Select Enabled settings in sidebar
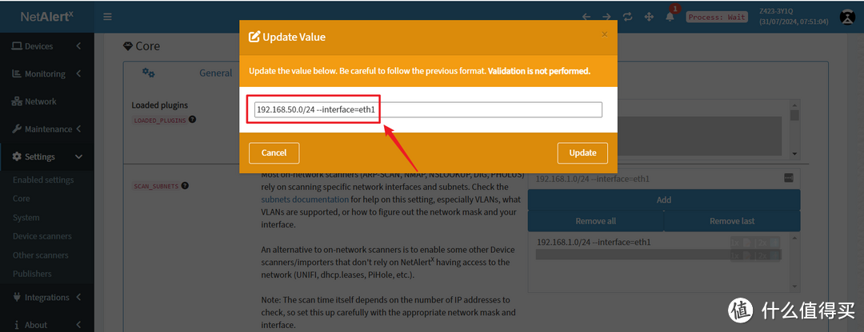Image resolution: width=864 pixels, height=332 pixels. tap(43, 180)
